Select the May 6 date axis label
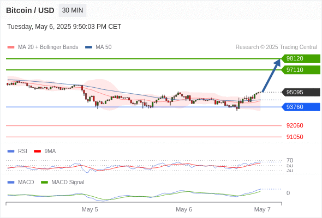 (184, 209)
